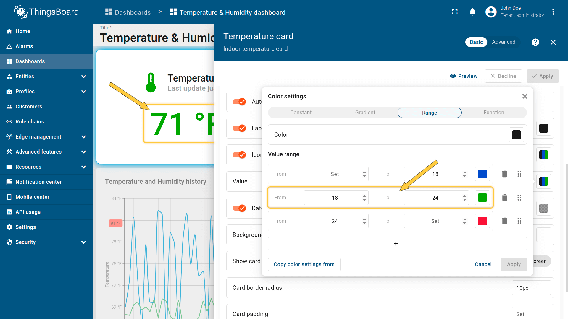Open the green color swatch for the 18–24 range
This screenshot has width=568, height=319.
click(482, 198)
